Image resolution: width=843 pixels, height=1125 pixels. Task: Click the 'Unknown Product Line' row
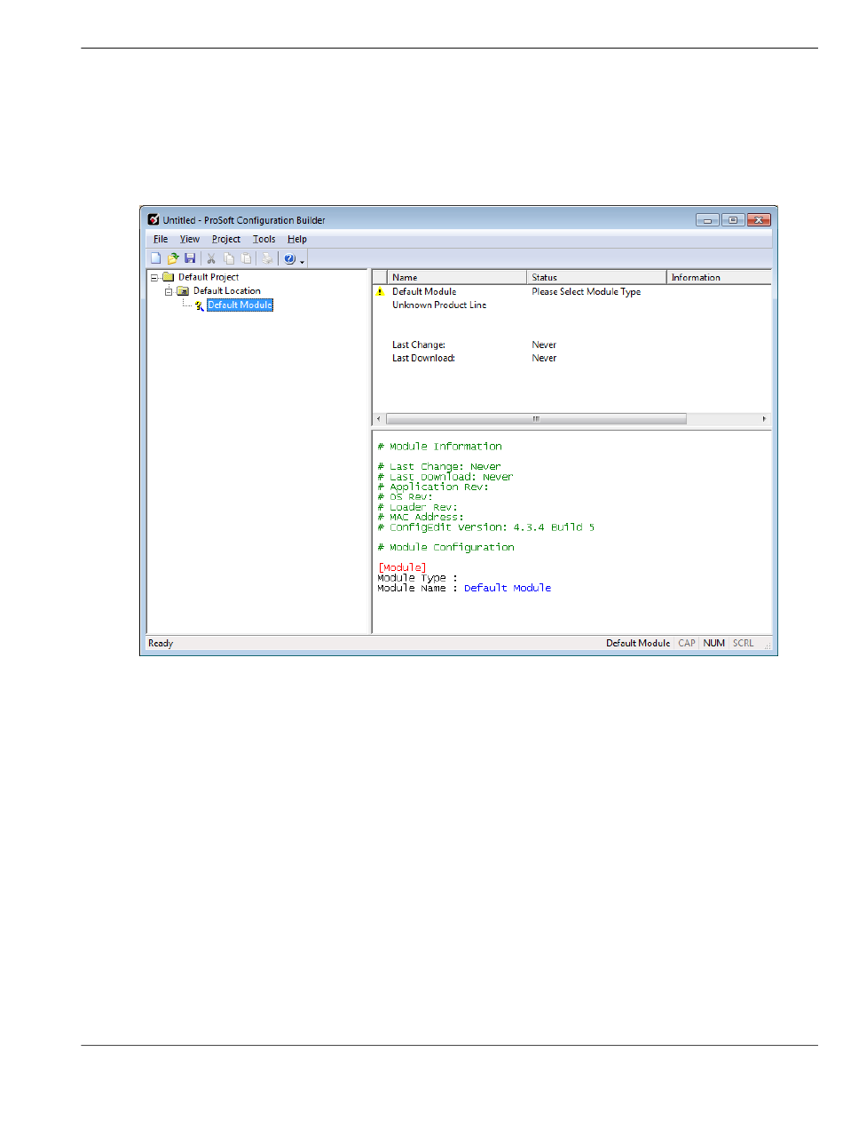[x=439, y=305]
